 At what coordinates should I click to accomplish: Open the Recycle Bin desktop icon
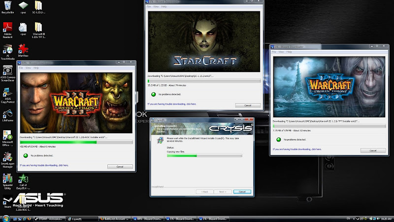pos(7,7)
